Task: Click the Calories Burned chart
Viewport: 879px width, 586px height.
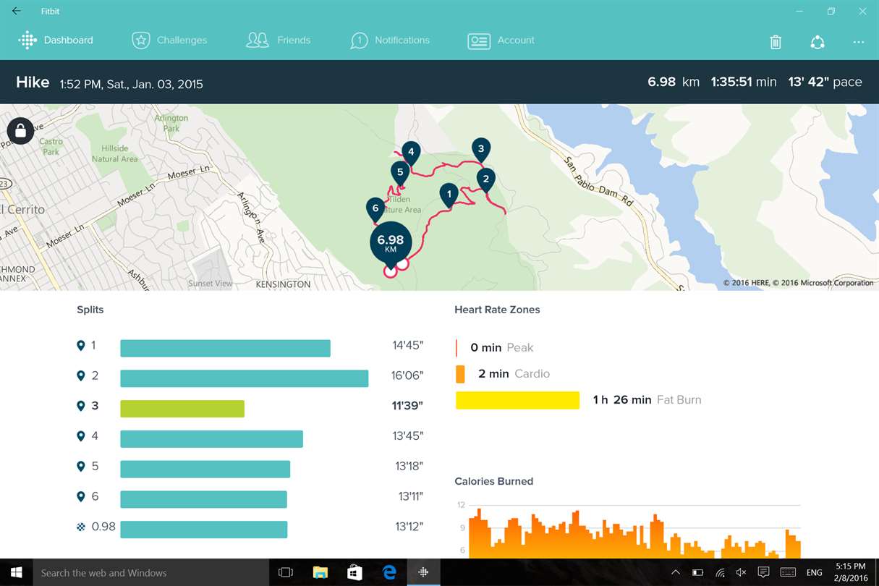Action: point(627,530)
